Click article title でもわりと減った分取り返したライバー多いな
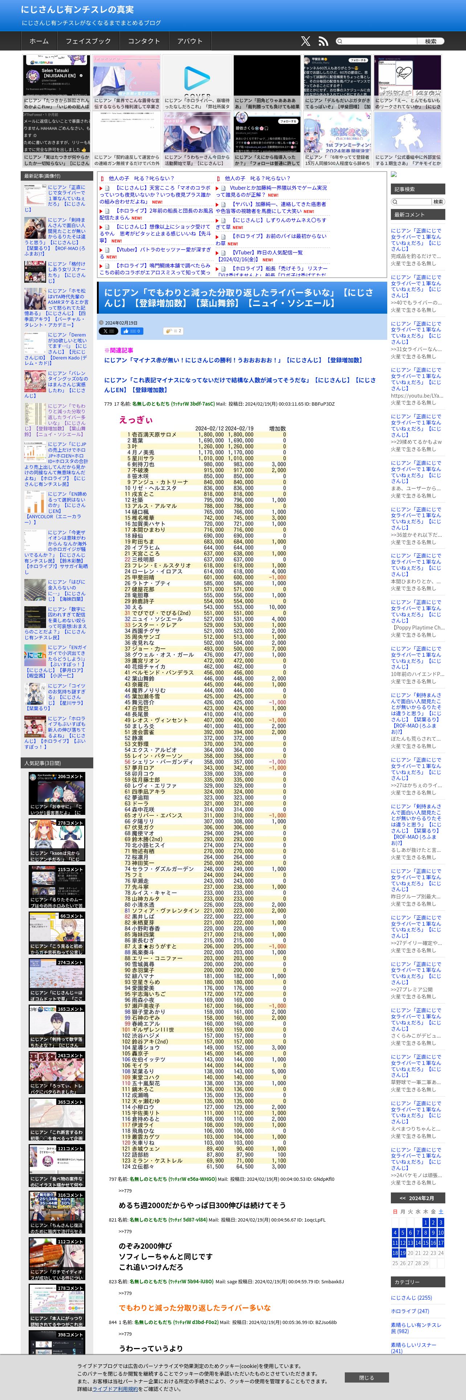The height and width of the screenshot is (1400, 466). pyautogui.click(x=239, y=297)
